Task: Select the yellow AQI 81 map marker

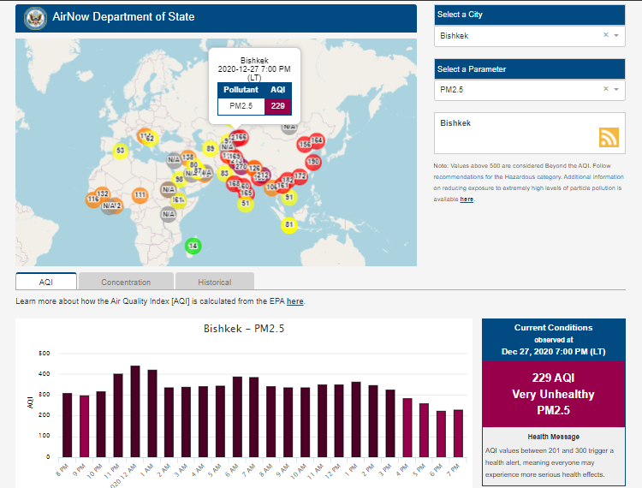Action: [289, 225]
